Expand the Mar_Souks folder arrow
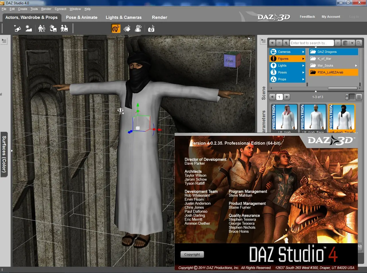This screenshot has height=273, width=367. pos(356,65)
